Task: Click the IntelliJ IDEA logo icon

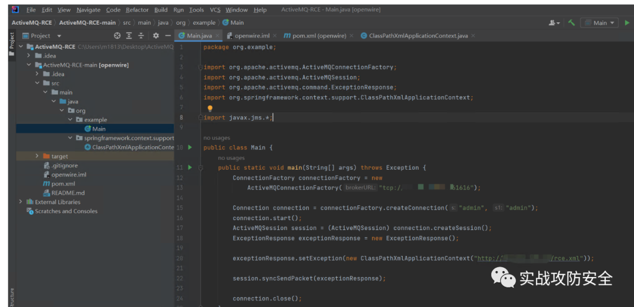Action: click(x=15, y=9)
